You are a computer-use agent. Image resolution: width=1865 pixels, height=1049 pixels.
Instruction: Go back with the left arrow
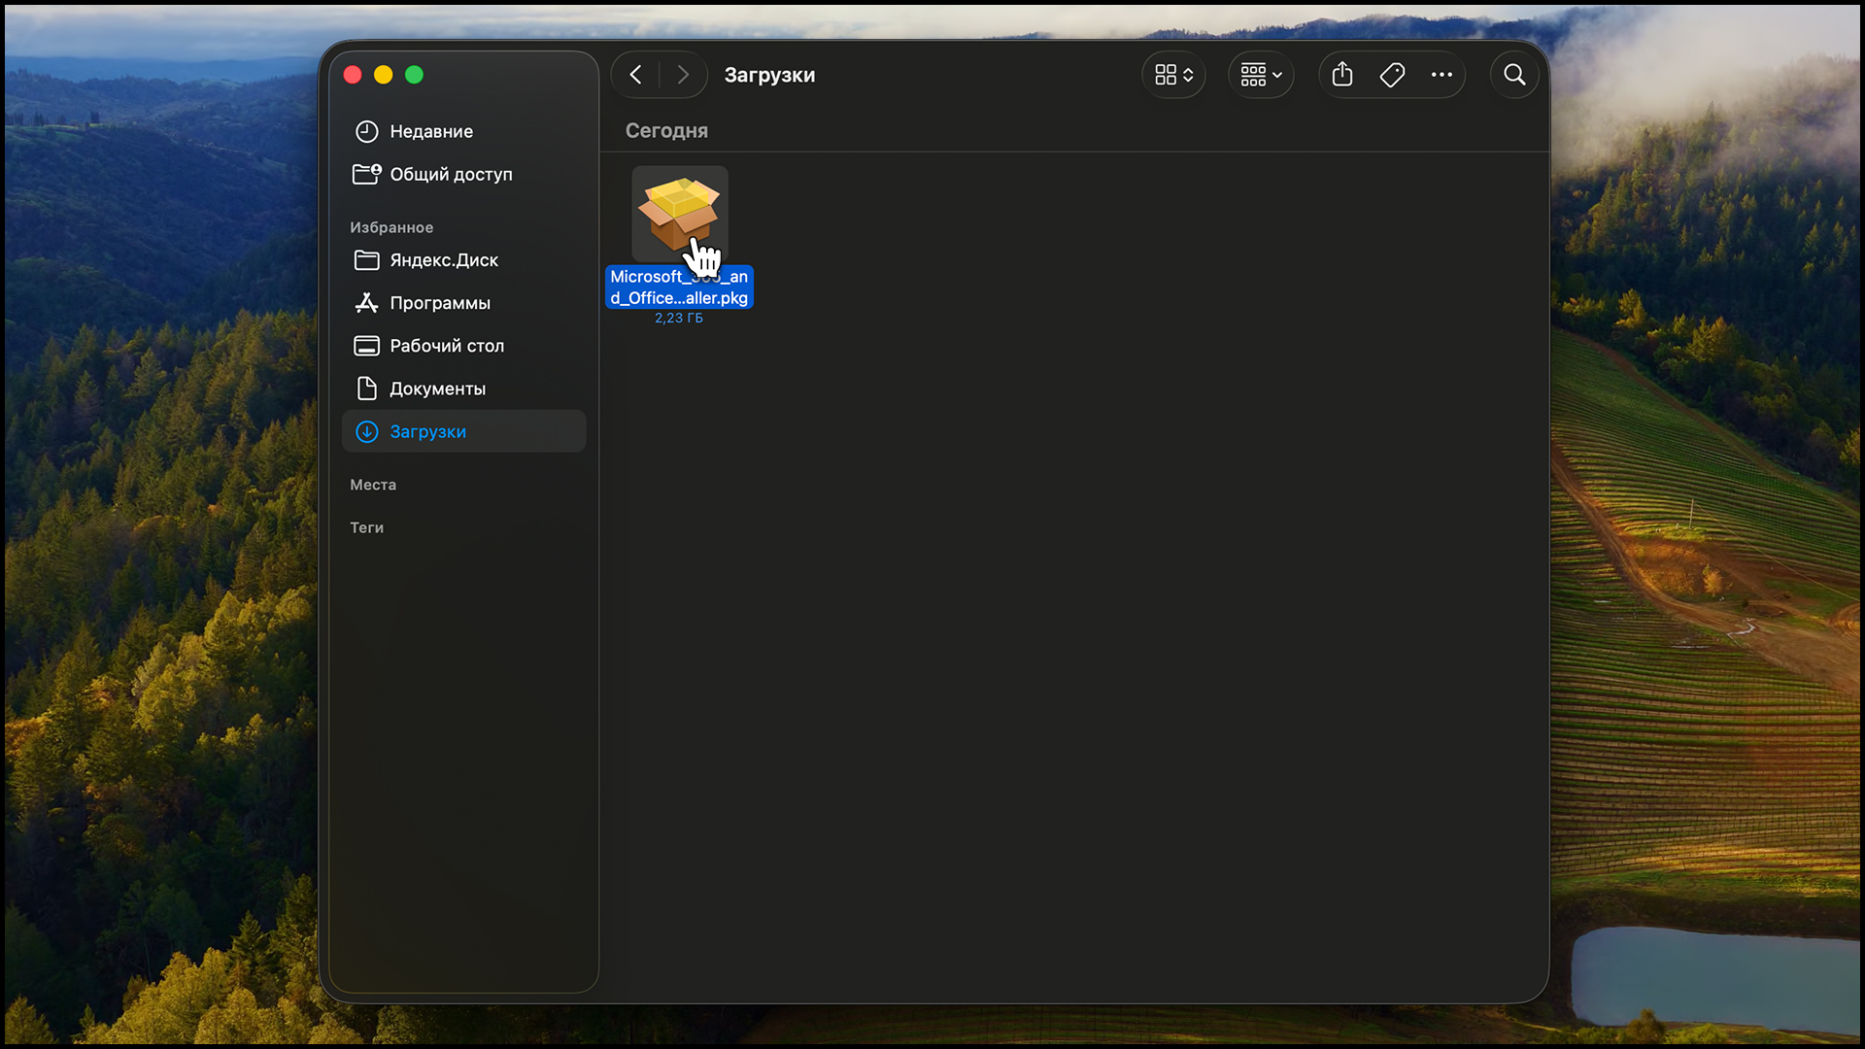636,75
